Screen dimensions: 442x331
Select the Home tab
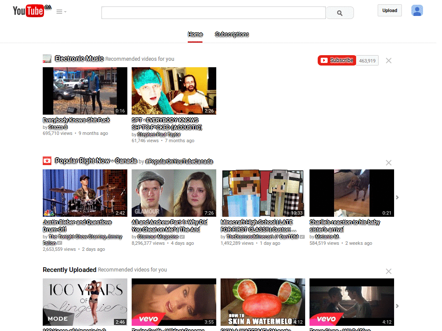pyautogui.click(x=195, y=34)
